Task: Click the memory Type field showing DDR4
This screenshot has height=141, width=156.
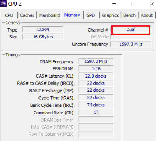Action: 43,29
